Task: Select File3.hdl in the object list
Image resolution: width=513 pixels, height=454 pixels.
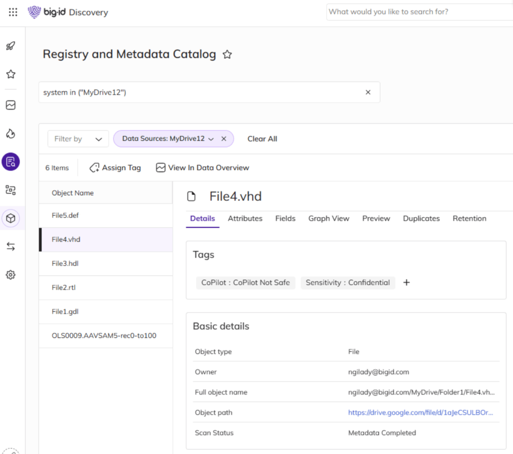Action: [65, 263]
